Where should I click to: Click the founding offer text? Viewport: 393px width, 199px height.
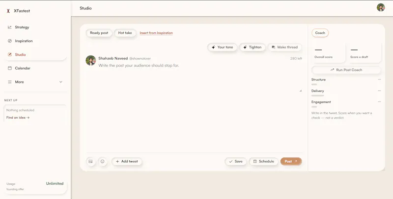click(x=15, y=189)
